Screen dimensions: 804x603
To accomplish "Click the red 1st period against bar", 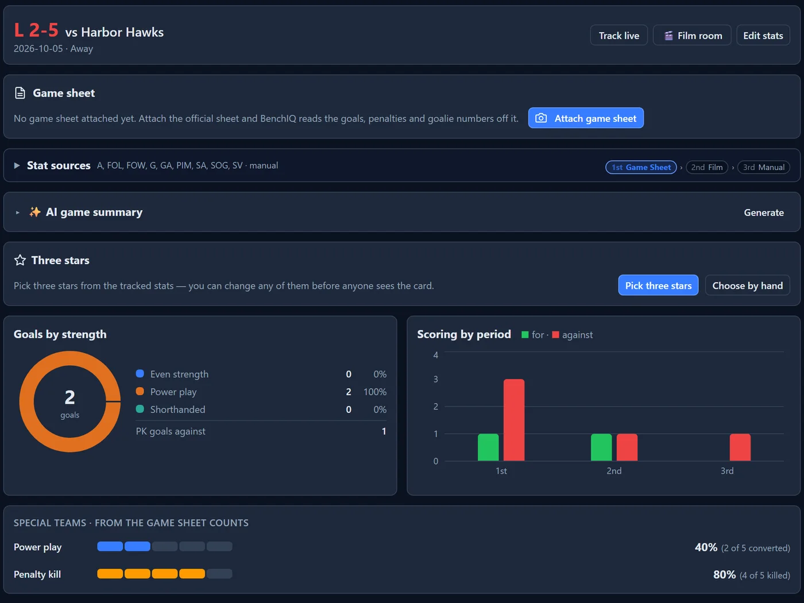I will 514,420.
